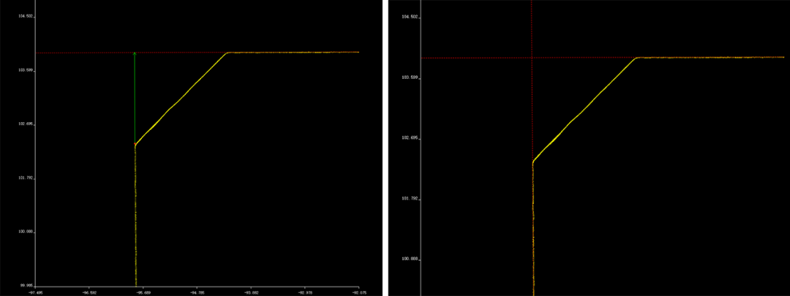The width and height of the screenshot is (790, 296).
Task: Click the 102.695 tick label in right plot
Action: tap(410, 138)
